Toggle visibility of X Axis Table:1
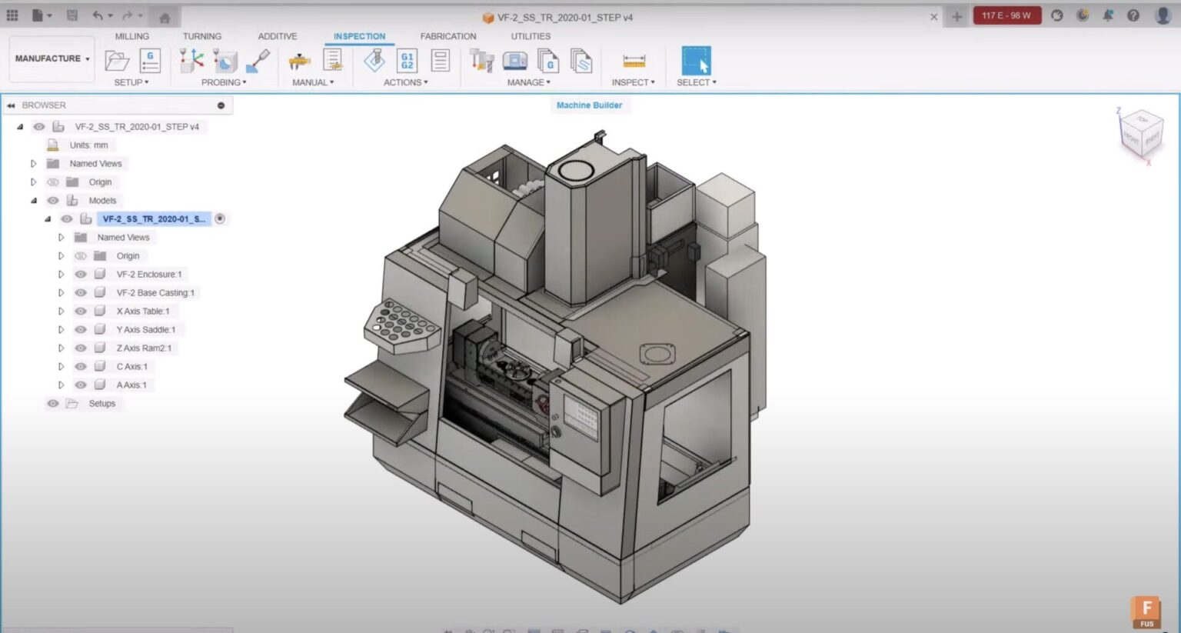 tap(81, 312)
